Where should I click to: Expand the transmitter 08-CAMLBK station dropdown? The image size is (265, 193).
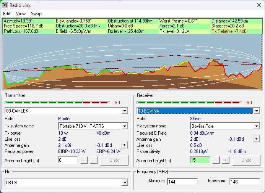tap(125, 111)
